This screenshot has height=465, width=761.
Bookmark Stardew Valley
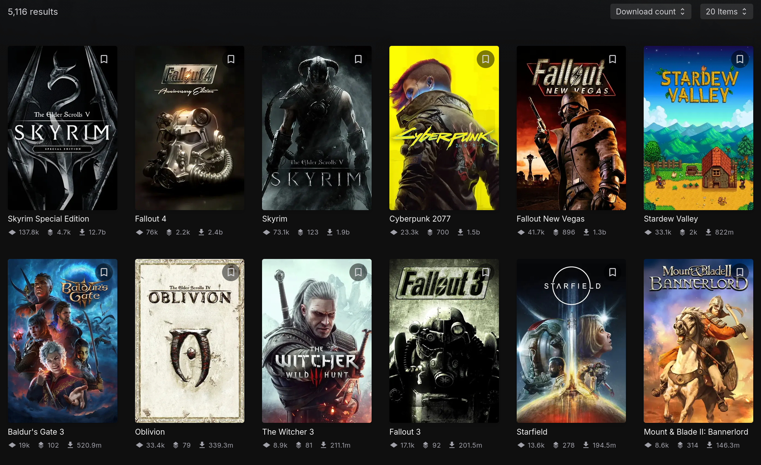click(740, 59)
